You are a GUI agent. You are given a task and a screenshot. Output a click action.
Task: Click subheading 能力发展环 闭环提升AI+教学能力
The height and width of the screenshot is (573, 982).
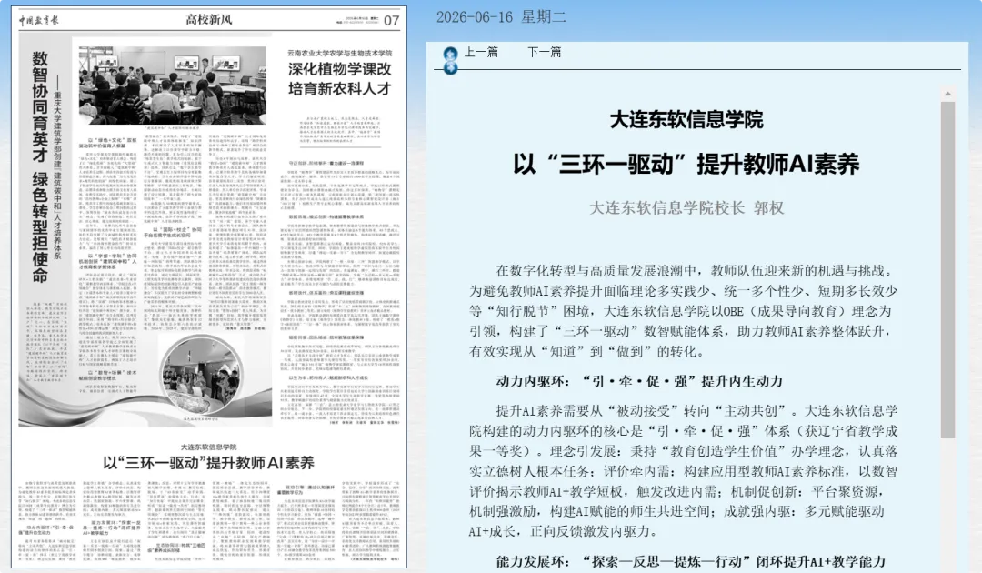click(690, 562)
